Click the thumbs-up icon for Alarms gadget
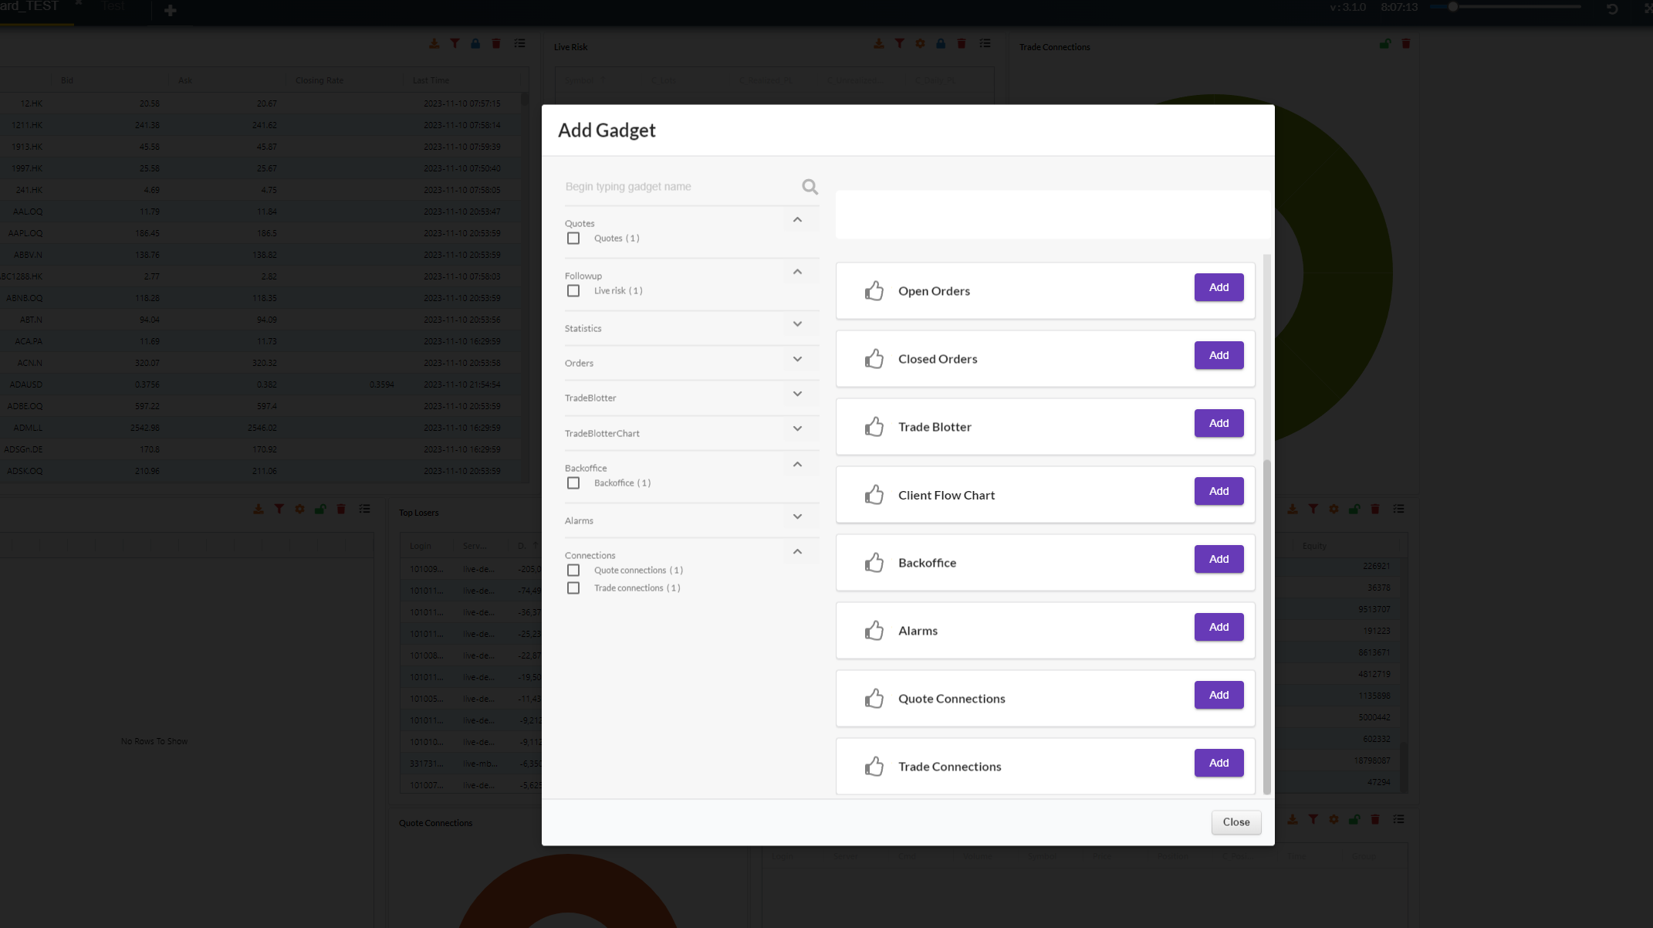The image size is (1653, 928). tap(874, 631)
